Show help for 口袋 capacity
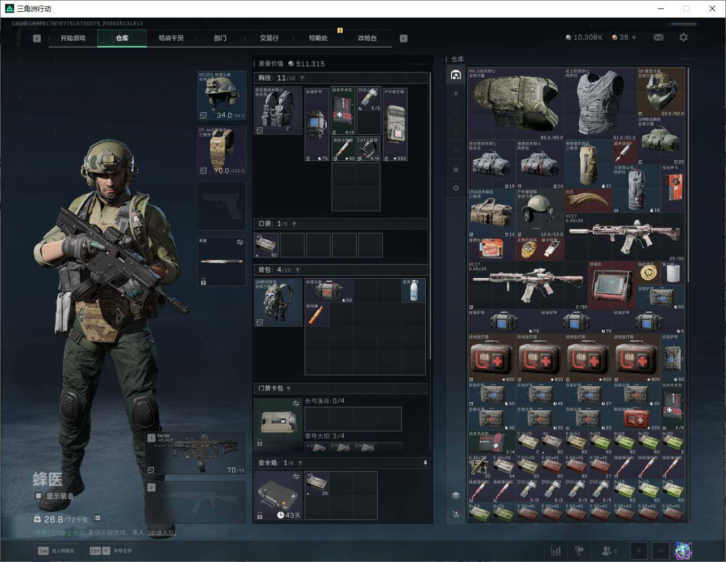 tap(294, 224)
